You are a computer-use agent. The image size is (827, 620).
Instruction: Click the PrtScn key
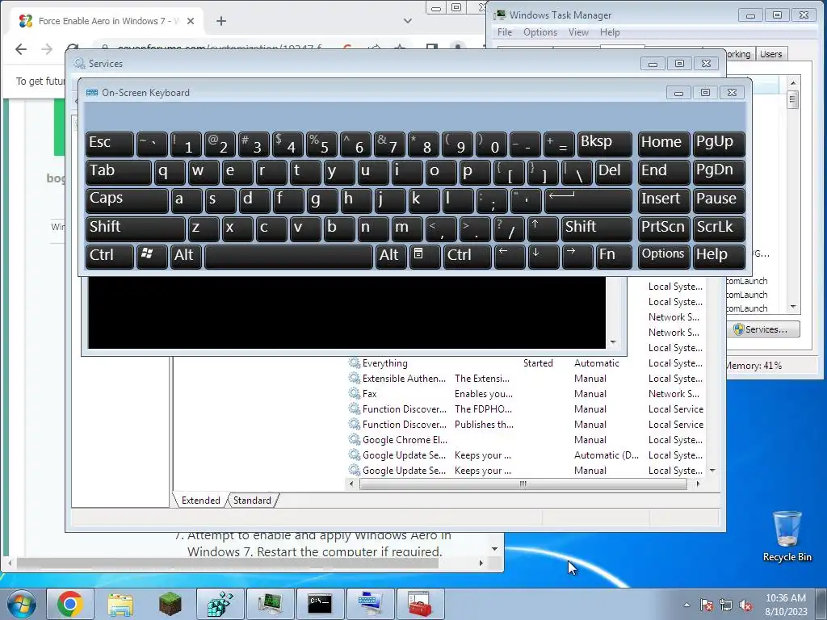664,228
